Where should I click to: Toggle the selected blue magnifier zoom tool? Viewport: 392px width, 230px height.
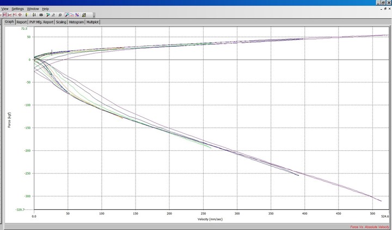point(67,15)
